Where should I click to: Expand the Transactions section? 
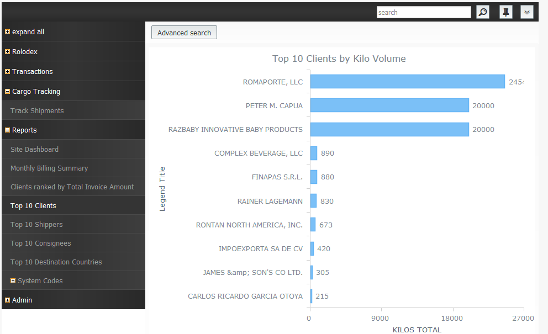(7, 72)
